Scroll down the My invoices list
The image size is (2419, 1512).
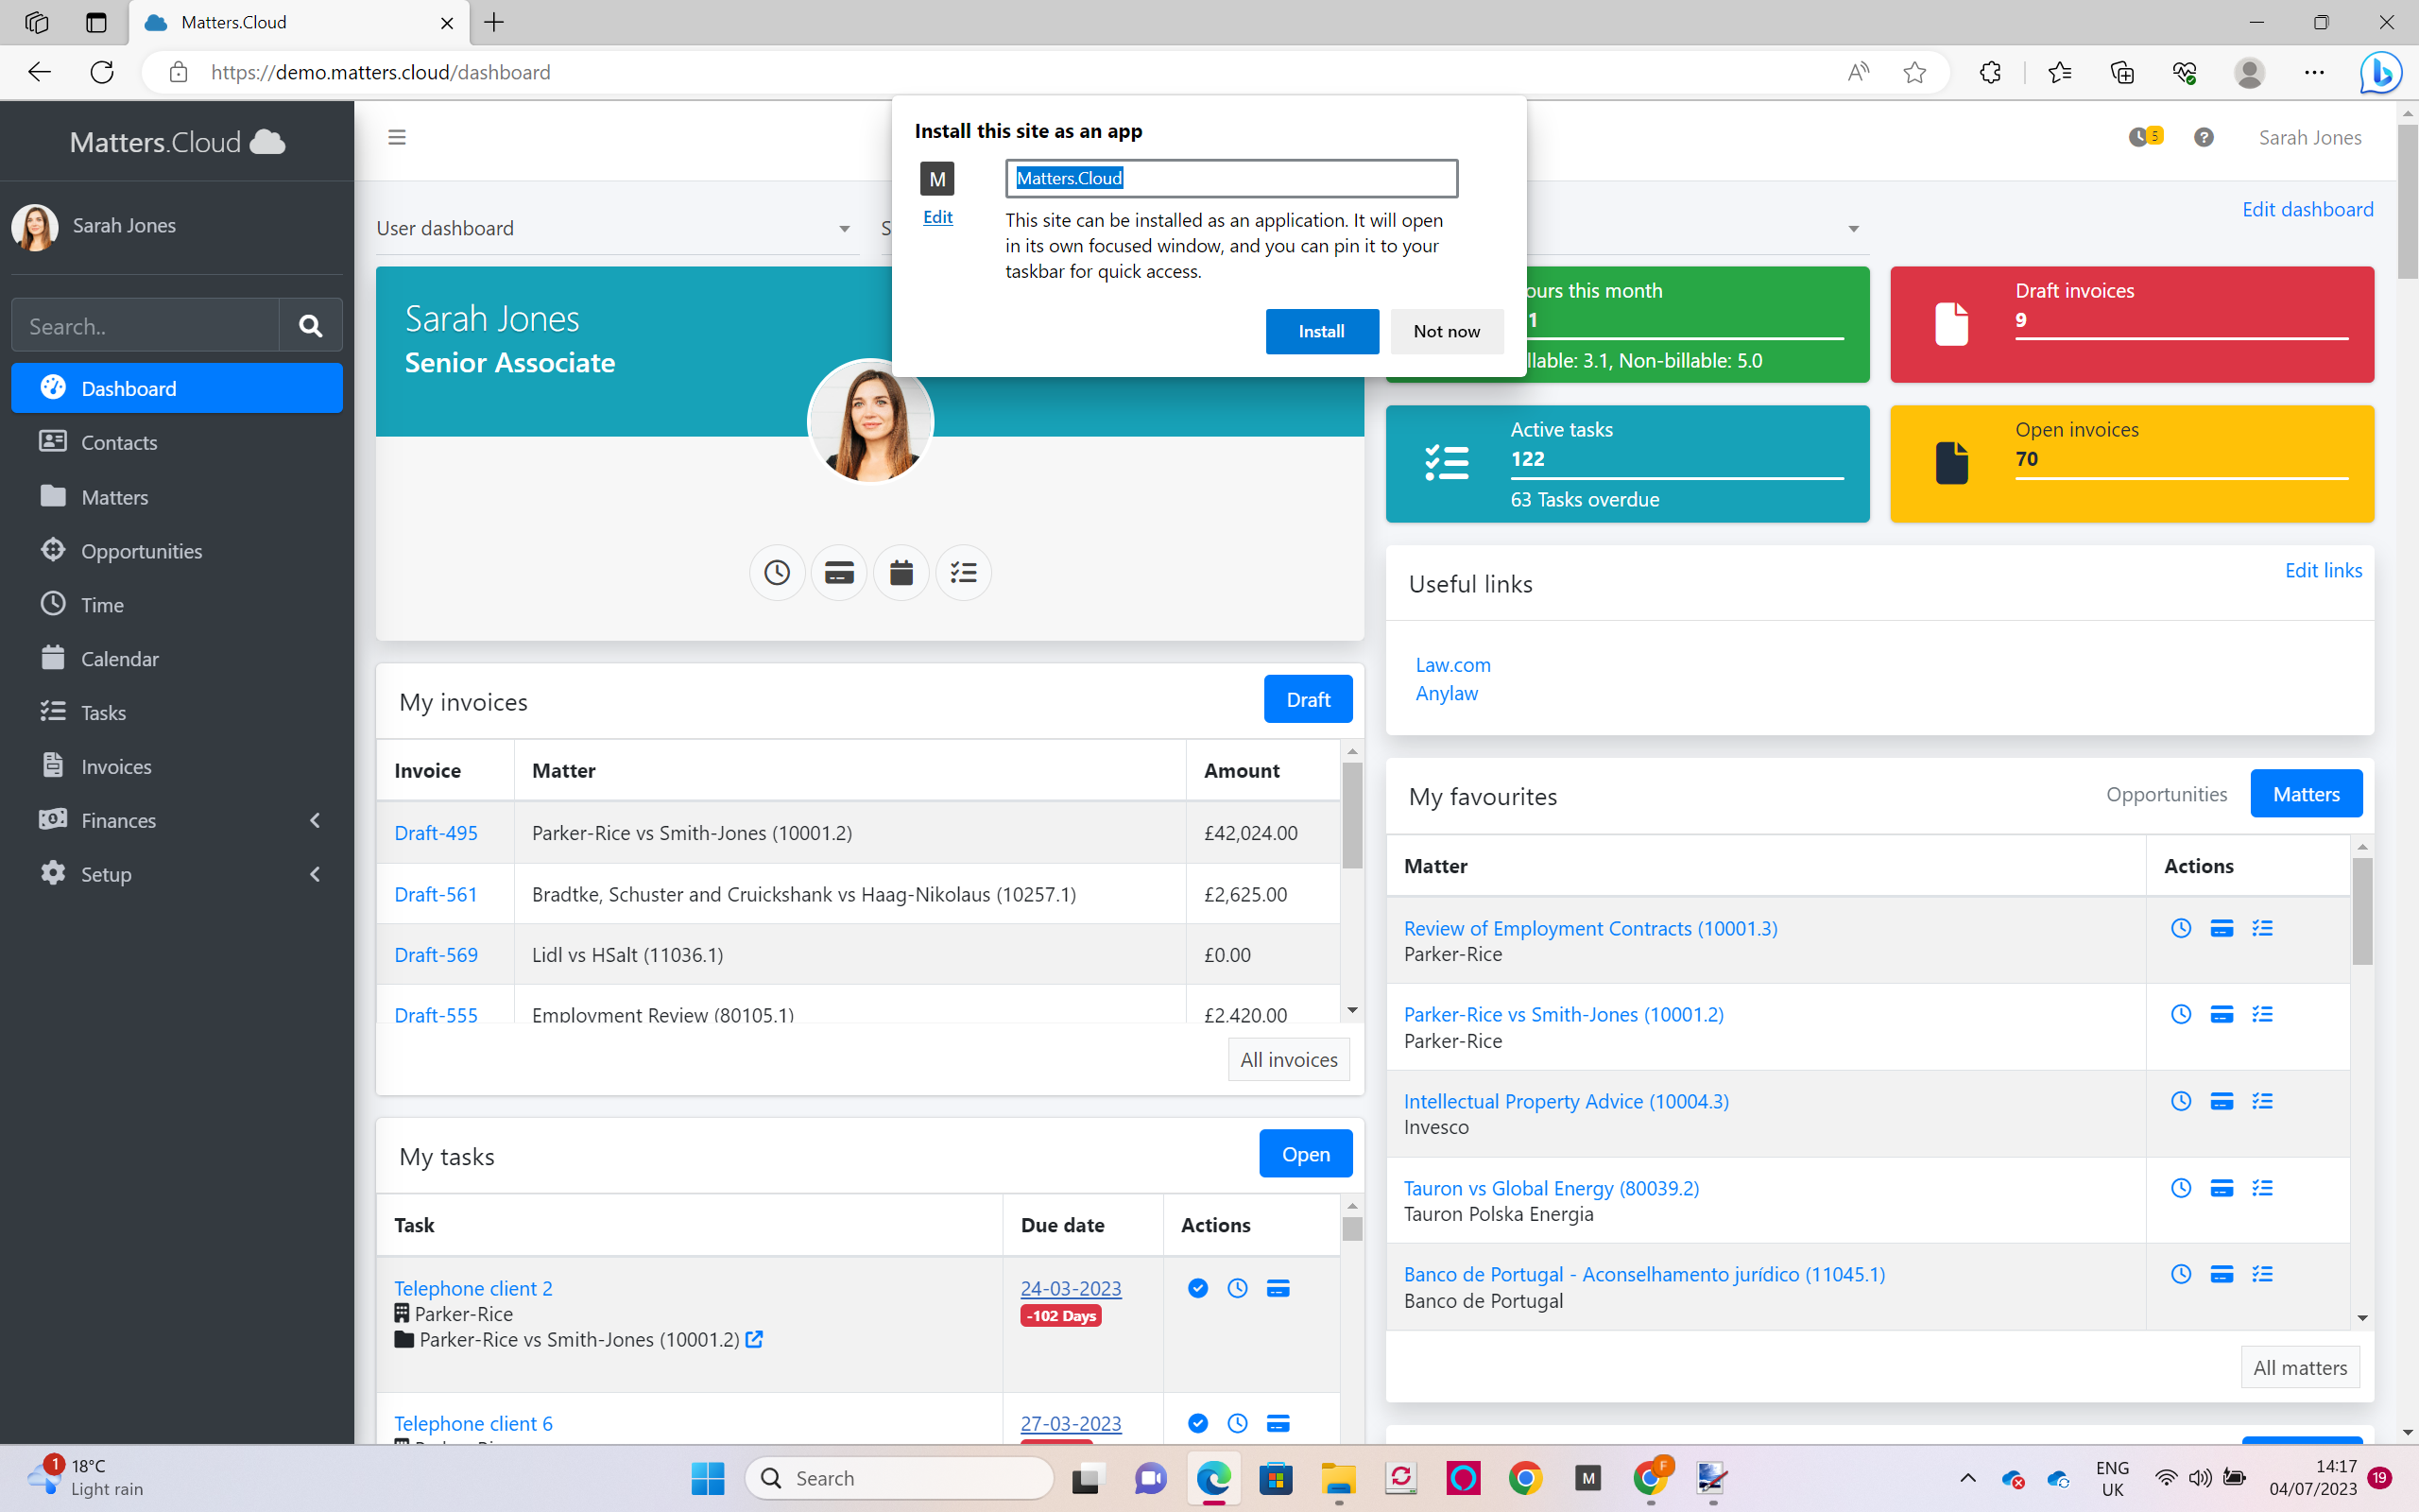[1357, 1014]
